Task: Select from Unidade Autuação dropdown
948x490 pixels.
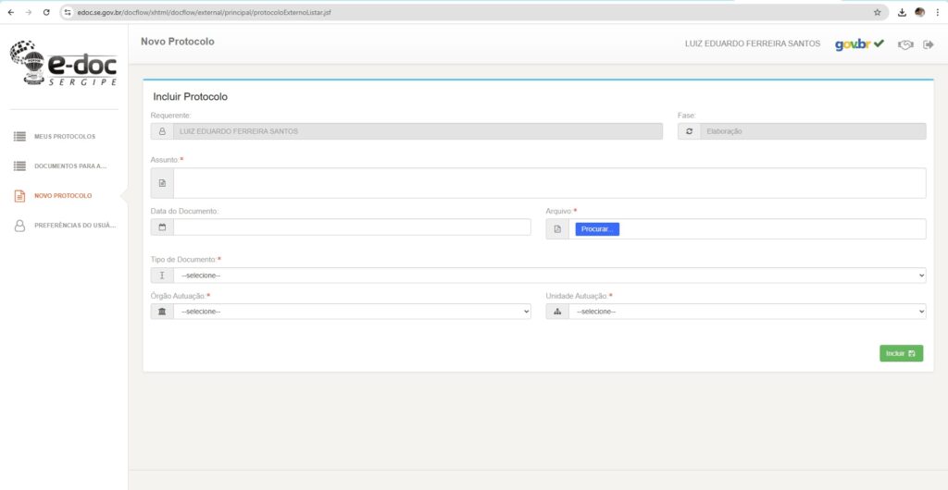Action: pyautogui.click(x=746, y=312)
